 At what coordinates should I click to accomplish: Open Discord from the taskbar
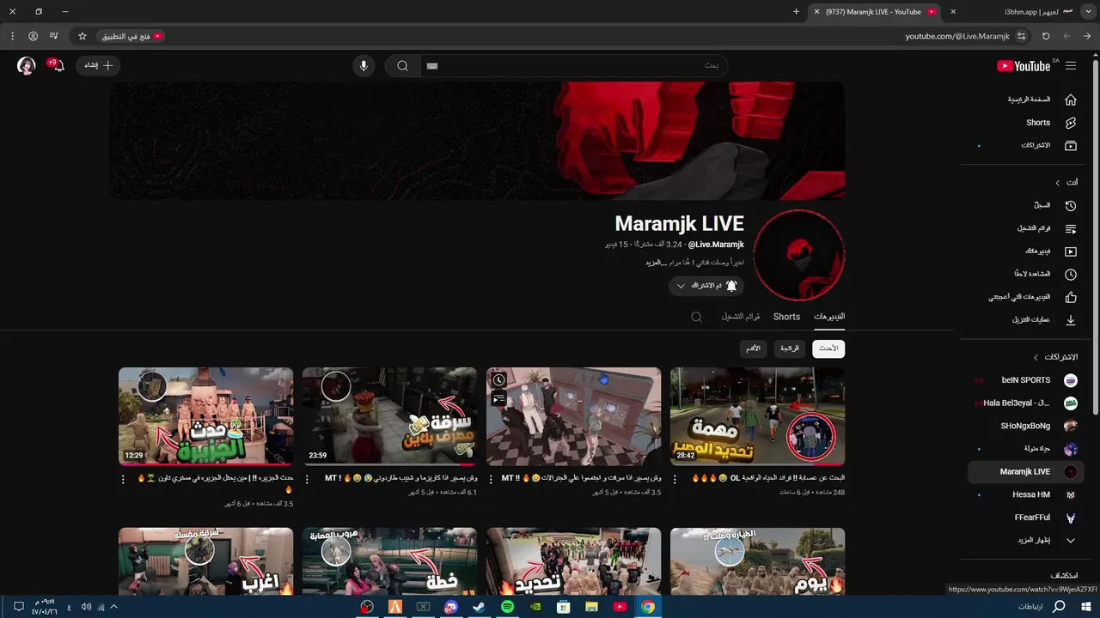[451, 607]
